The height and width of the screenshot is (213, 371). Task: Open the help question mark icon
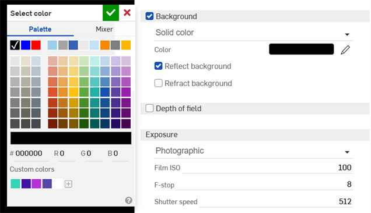pos(129,200)
